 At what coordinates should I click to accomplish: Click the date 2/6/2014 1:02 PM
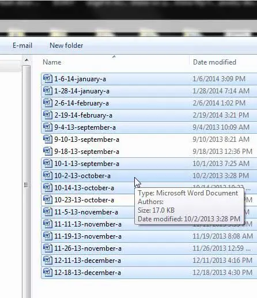coord(219,103)
